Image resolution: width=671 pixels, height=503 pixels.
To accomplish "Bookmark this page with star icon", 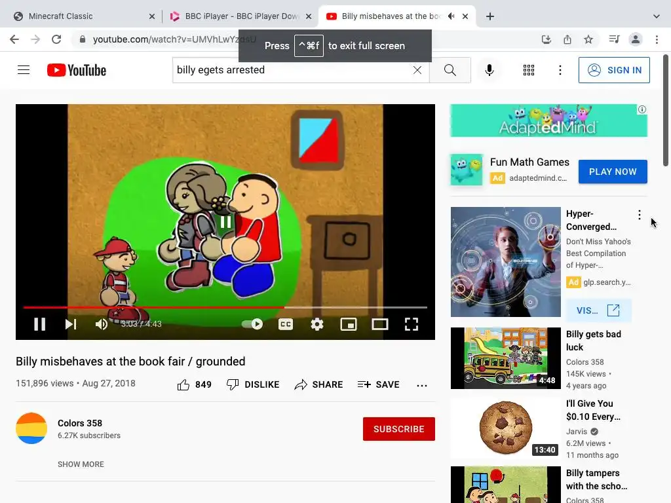I will click(x=589, y=39).
